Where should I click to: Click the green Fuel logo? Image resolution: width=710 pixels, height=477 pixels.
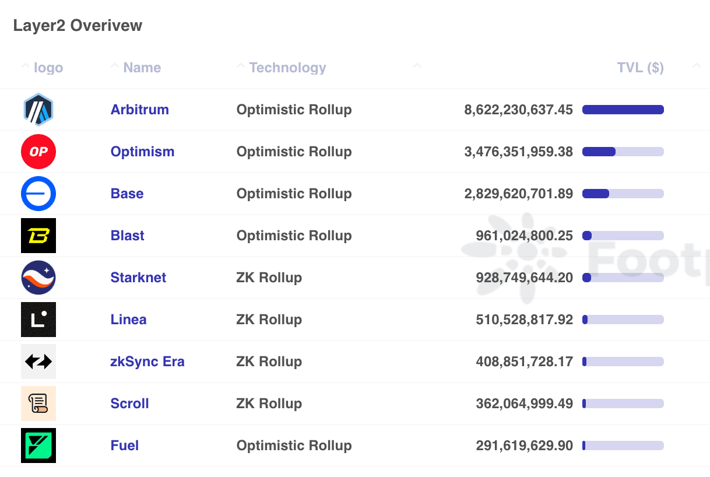click(x=38, y=446)
